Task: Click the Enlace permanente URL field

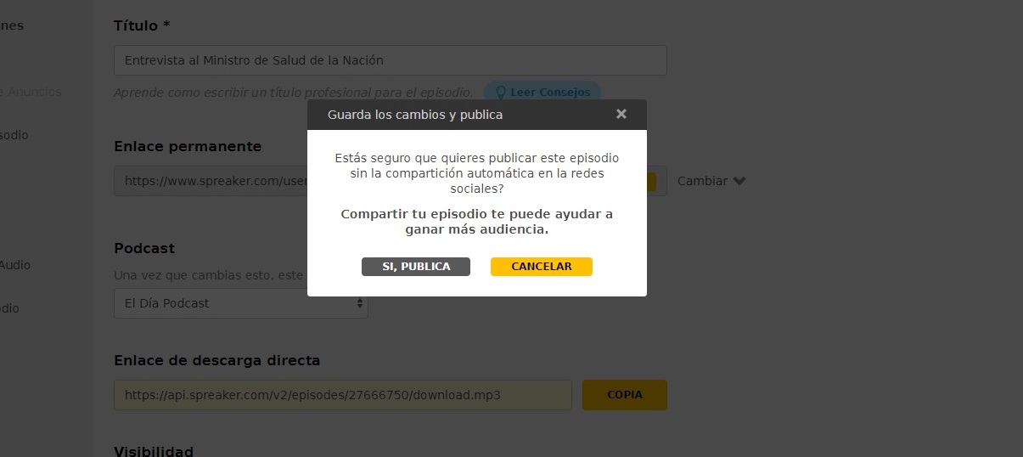Action: pos(212,181)
